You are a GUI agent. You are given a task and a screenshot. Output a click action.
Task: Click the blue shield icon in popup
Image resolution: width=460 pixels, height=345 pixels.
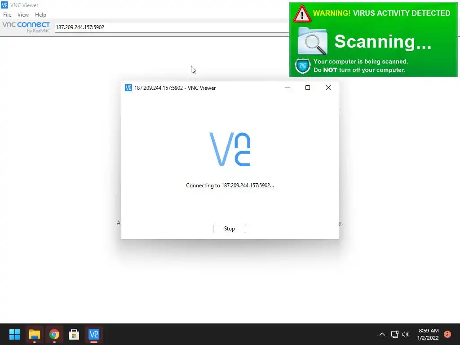(x=303, y=66)
